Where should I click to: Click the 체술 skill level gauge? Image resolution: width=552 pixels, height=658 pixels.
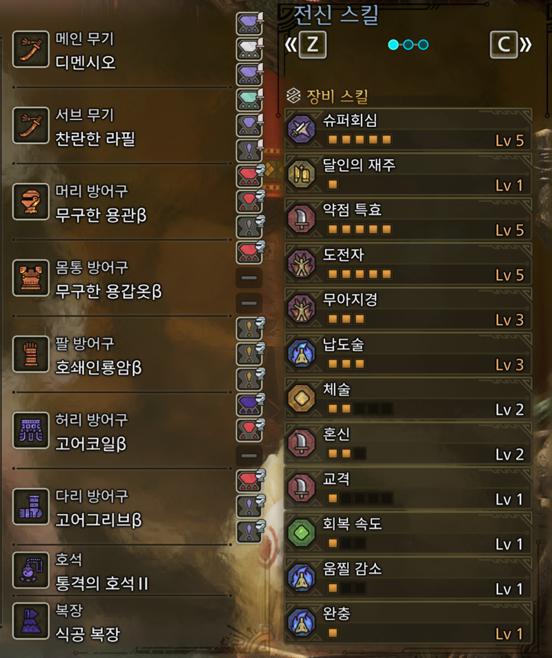(x=359, y=409)
